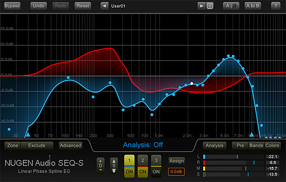Click the -15.7 M peak readout
The width and height of the screenshot is (286, 182).
tap(273, 169)
